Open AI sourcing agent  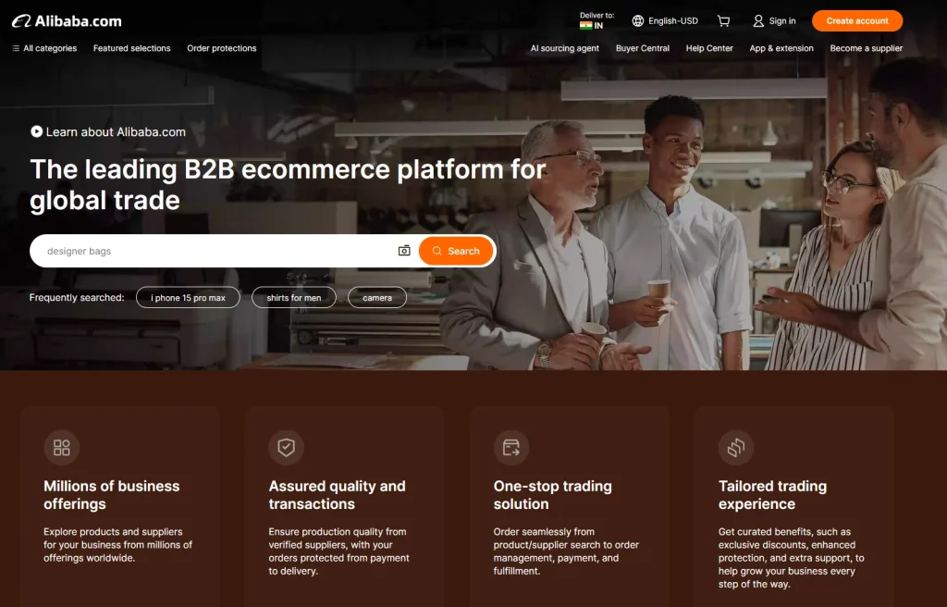click(x=565, y=48)
